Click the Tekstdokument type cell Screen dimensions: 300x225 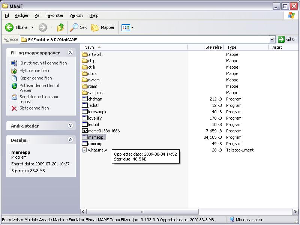[240, 150]
